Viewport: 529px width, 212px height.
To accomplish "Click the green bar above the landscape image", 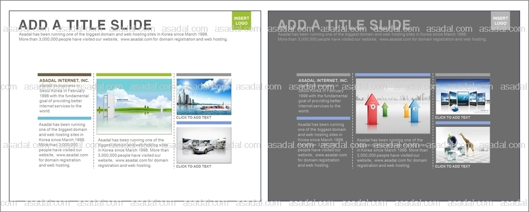I will pos(134,75).
